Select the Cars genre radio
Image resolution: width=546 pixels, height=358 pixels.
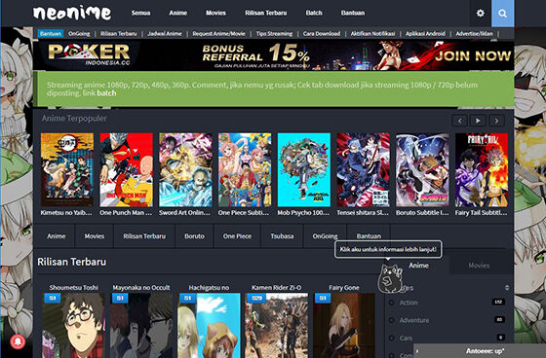[x=391, y=339]
